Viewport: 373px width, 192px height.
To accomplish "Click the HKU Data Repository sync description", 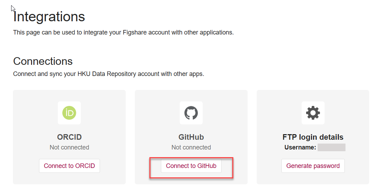I will click(x=108, y=74).
